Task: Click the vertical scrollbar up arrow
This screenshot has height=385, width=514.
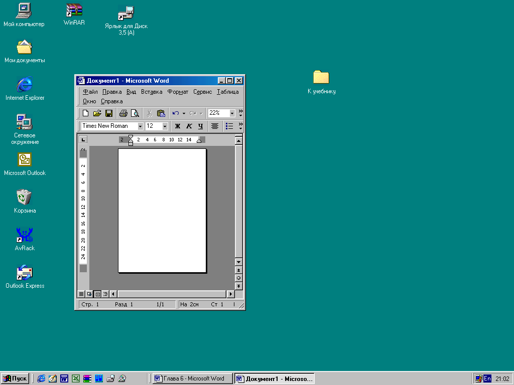Action: (x=238, y=141)
